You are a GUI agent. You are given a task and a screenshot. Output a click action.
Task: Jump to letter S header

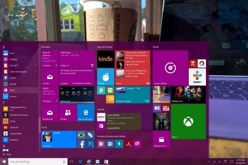tap(4, 47)
